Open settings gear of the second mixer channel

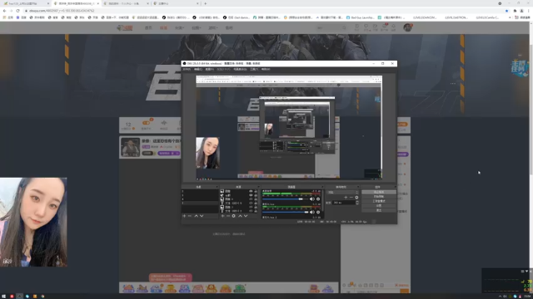coord(318,213)
